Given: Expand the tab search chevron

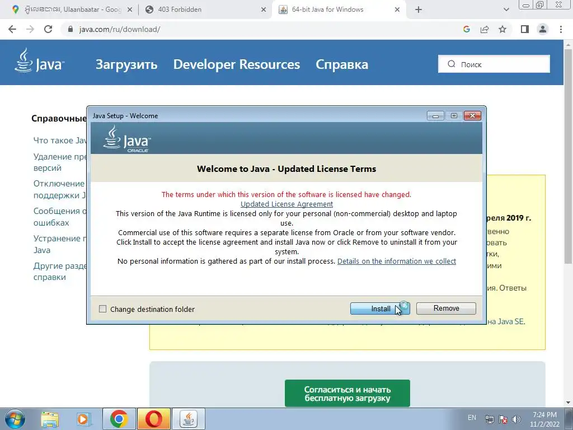Looking at the screenshot, I should (506, 10).
